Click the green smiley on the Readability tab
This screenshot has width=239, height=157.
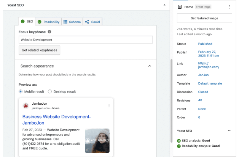click(x=40, y=22)
